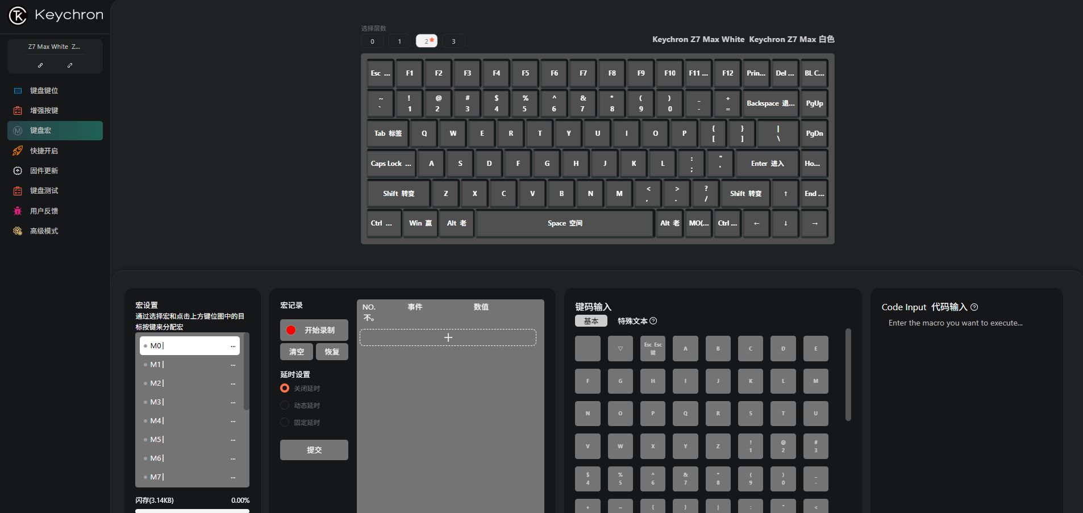
Task: Click the 开始录制 button
Action: [x=314, y=330]
